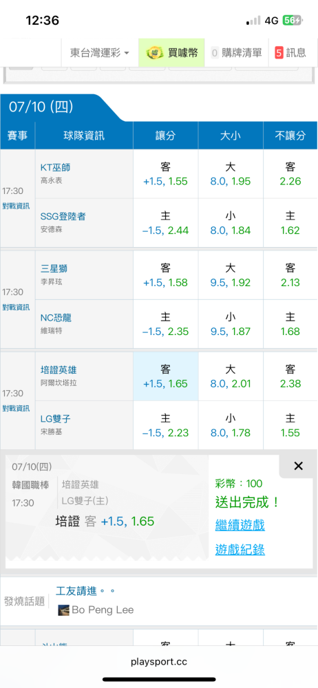Select SSG登陸者 主 -1.5, 2.44 spread

pos(166,223)
